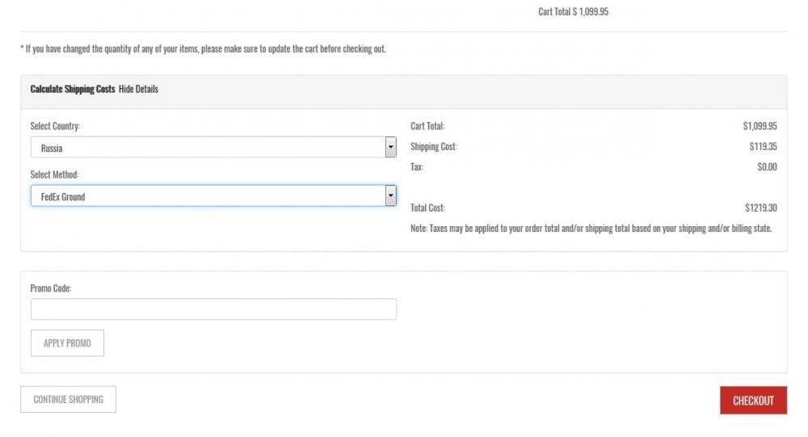Click the cart update reminder note
The image size is (808, 437).
[x=203, y=49]
